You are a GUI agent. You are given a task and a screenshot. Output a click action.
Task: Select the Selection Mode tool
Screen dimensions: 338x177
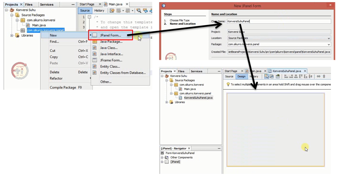(267, 76)
